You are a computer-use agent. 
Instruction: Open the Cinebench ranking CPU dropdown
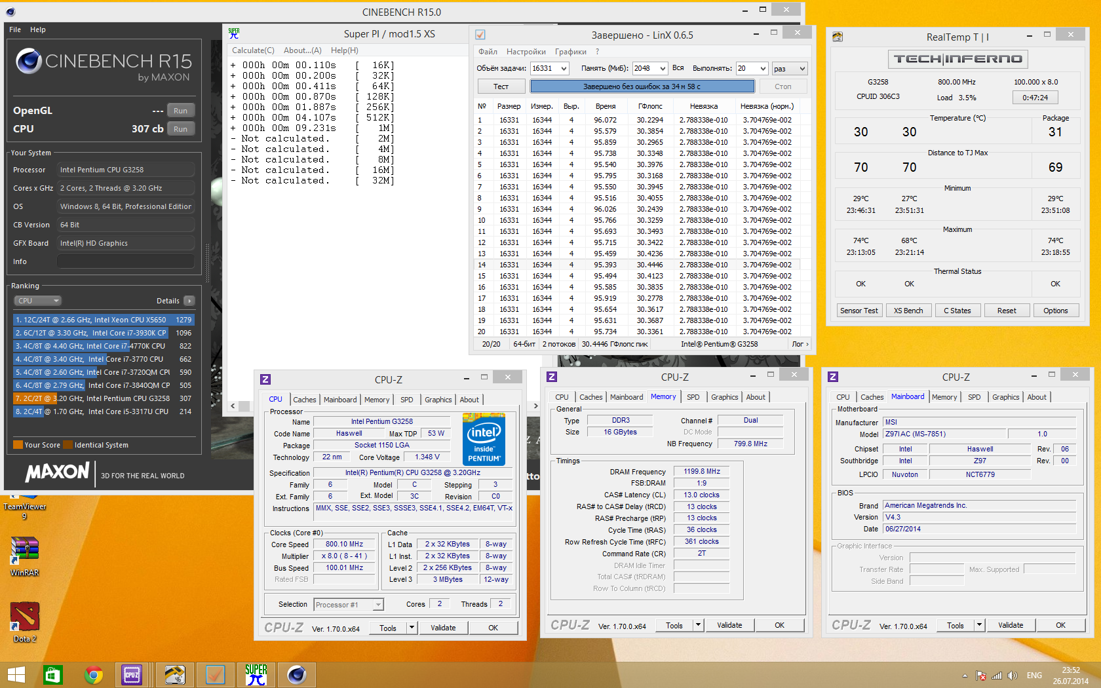(x=37, y=301)
